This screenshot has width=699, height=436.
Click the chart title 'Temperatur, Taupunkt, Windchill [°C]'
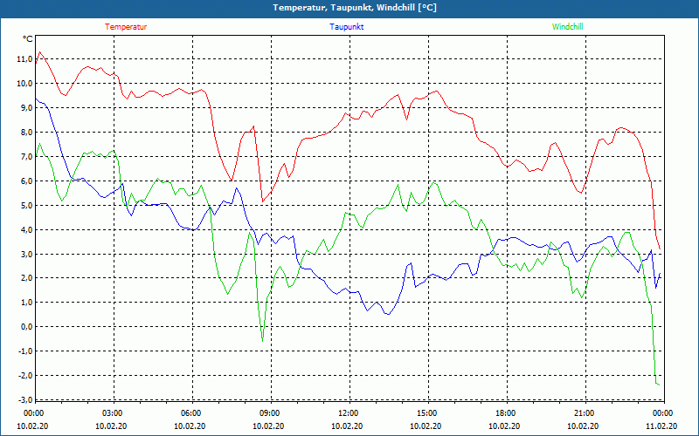(355, 8)
